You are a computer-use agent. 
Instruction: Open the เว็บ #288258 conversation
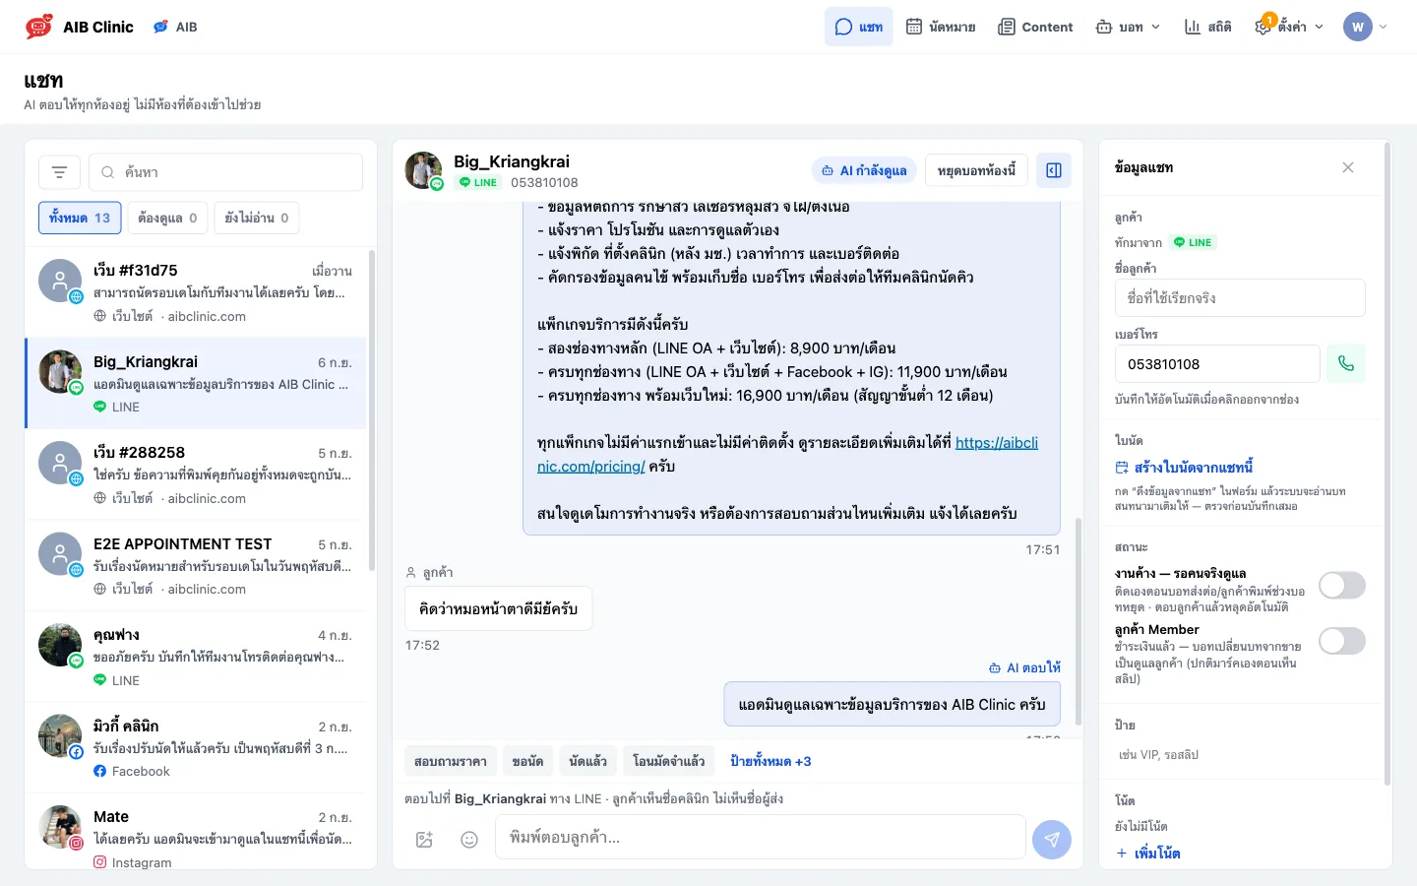196,475
